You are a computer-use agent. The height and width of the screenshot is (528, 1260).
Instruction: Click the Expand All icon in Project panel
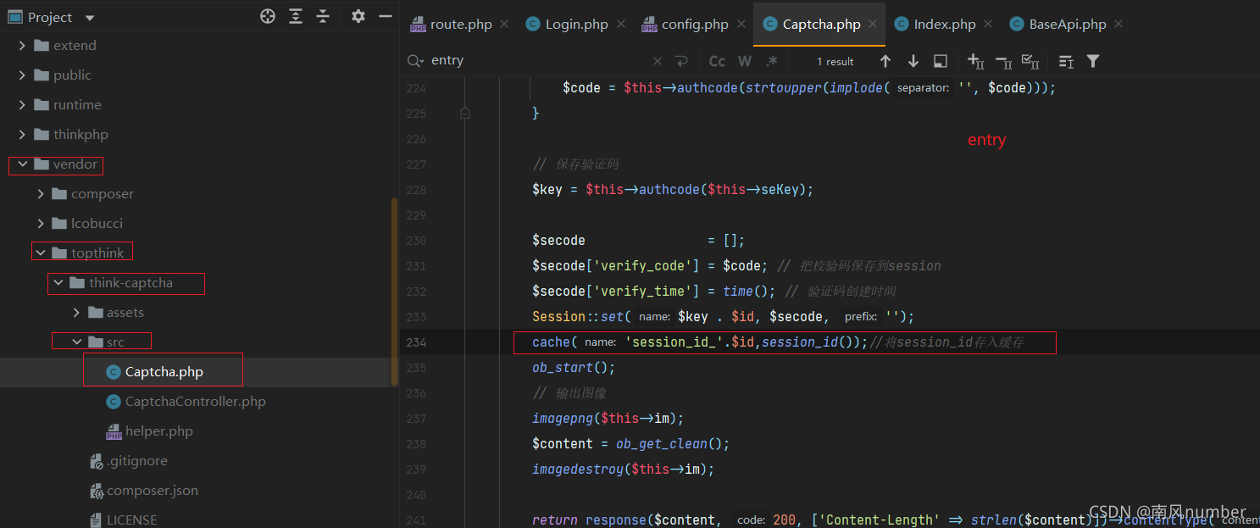(295, 16)
